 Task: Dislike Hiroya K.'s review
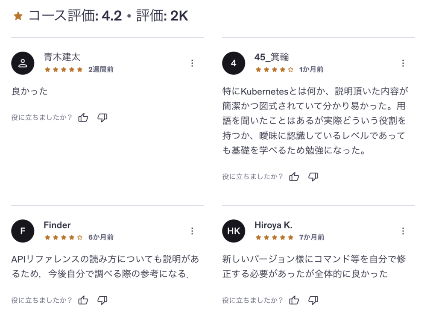pyautogui.click(x=313, y=300)
